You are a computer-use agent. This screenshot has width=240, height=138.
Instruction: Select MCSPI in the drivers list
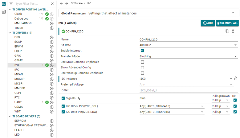click(19, 83)
